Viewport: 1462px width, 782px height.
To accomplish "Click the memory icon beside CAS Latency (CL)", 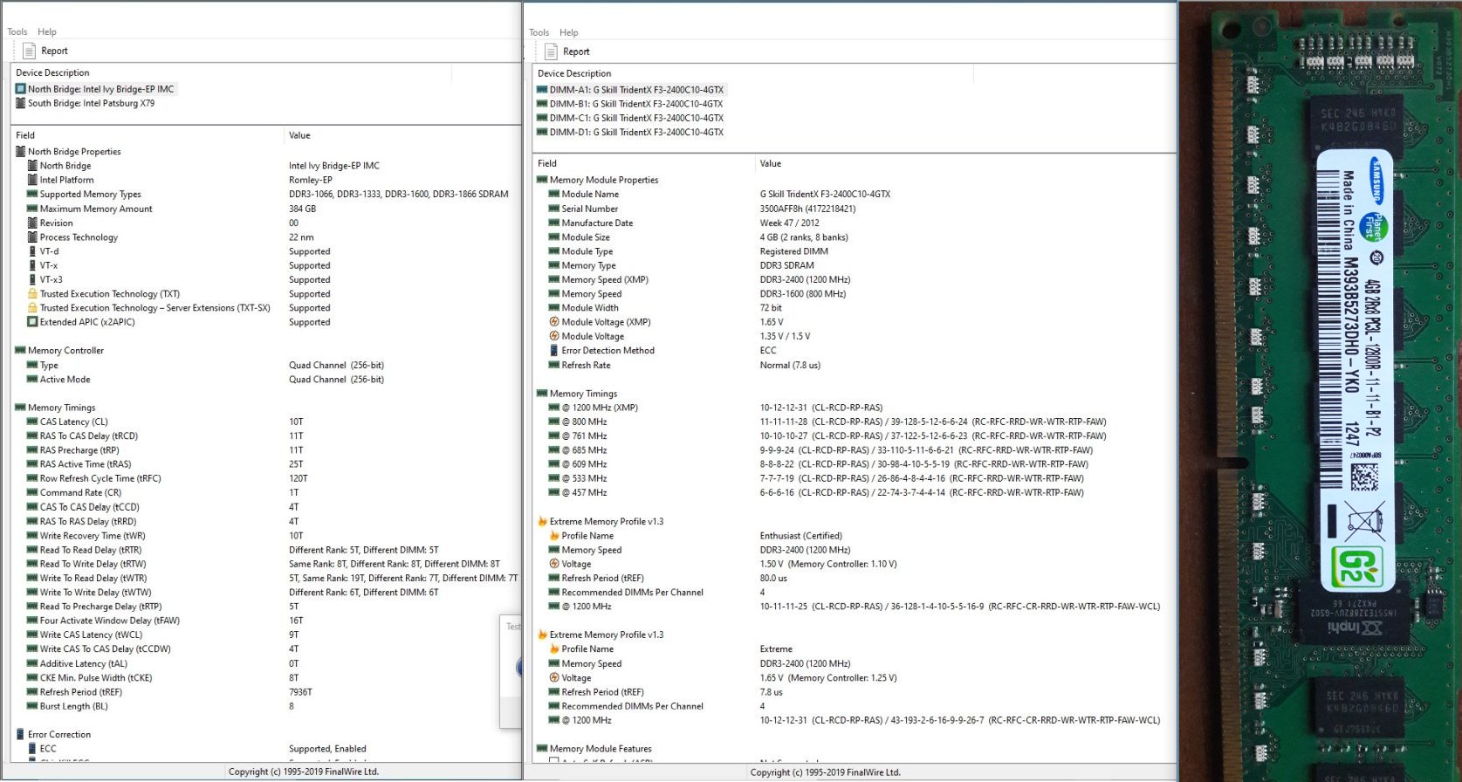I will 32,422.
